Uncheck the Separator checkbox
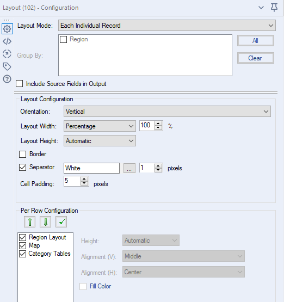 (22, 168)
